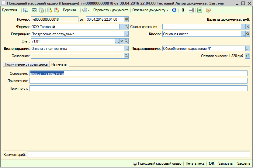The image size is (253, 168).
Task: Expand the clock icon dropdown arrow
Action: [88, 10]
